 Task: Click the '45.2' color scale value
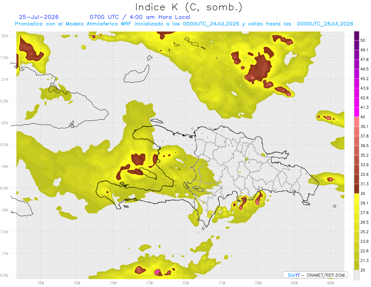[365, 79]
